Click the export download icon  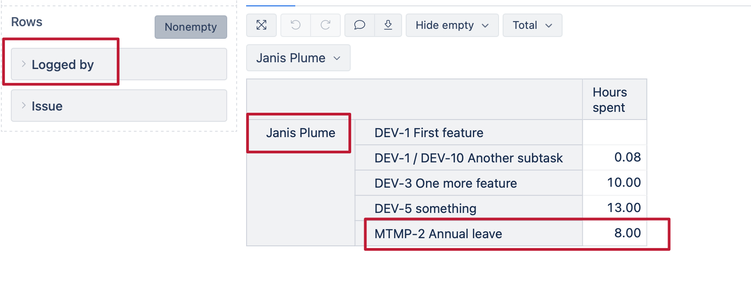click(388, 25)
